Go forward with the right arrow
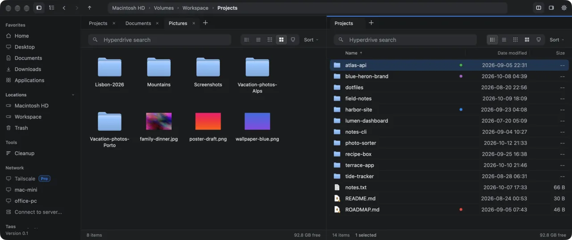 pos(77,8)
